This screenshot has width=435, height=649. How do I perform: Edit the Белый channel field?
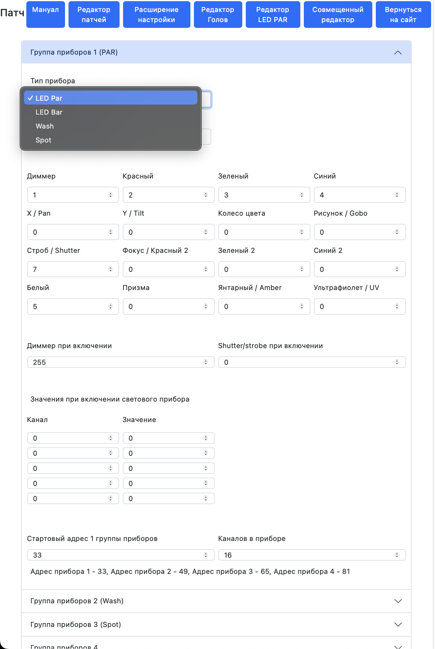[73, 306]
